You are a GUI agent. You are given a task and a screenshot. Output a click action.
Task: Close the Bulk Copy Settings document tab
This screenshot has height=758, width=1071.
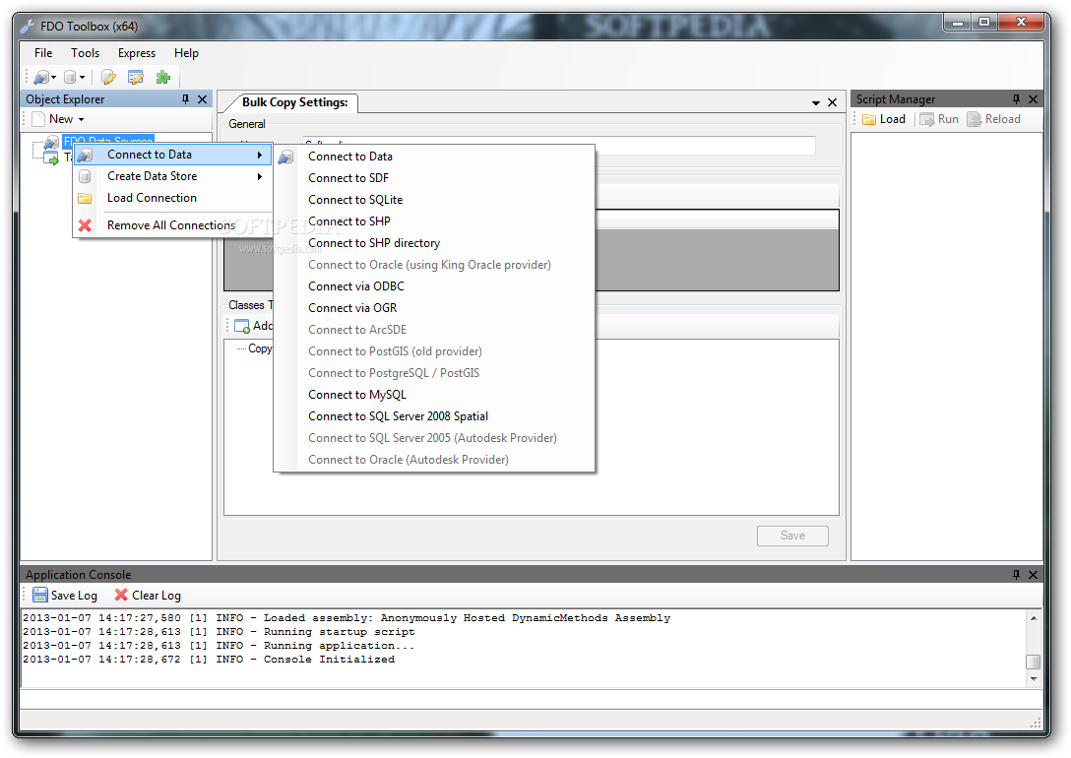click(832, 102)
